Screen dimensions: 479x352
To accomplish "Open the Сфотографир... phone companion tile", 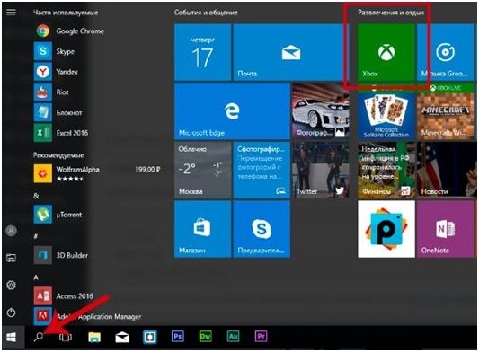I will pos(262,170).
